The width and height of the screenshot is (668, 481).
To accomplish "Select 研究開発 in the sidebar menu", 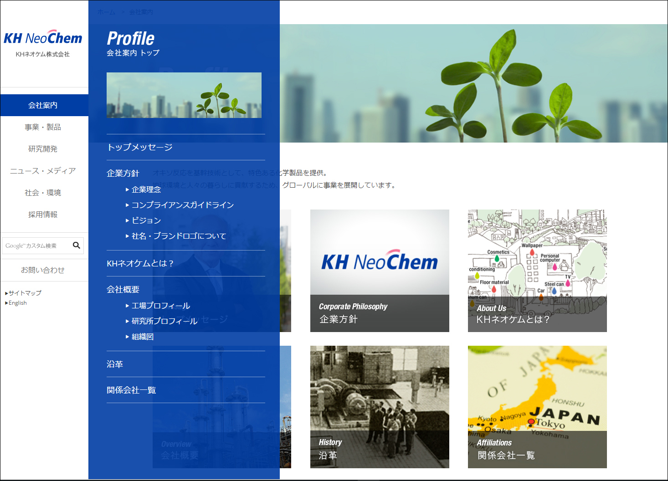I will coord(43,149).
